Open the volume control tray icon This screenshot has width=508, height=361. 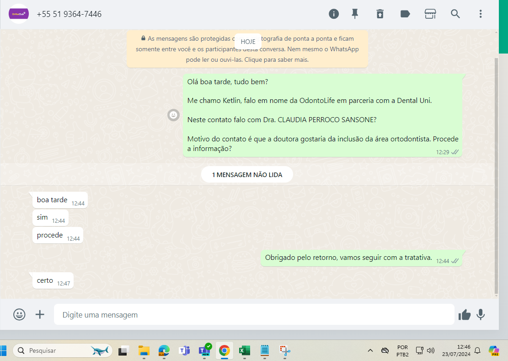pos(431,350)
